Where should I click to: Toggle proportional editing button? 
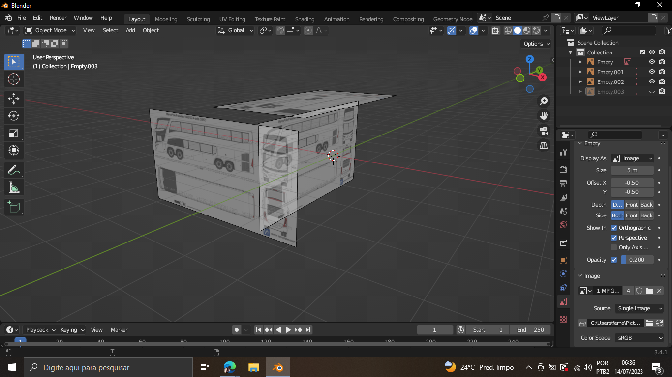[308, 30]
